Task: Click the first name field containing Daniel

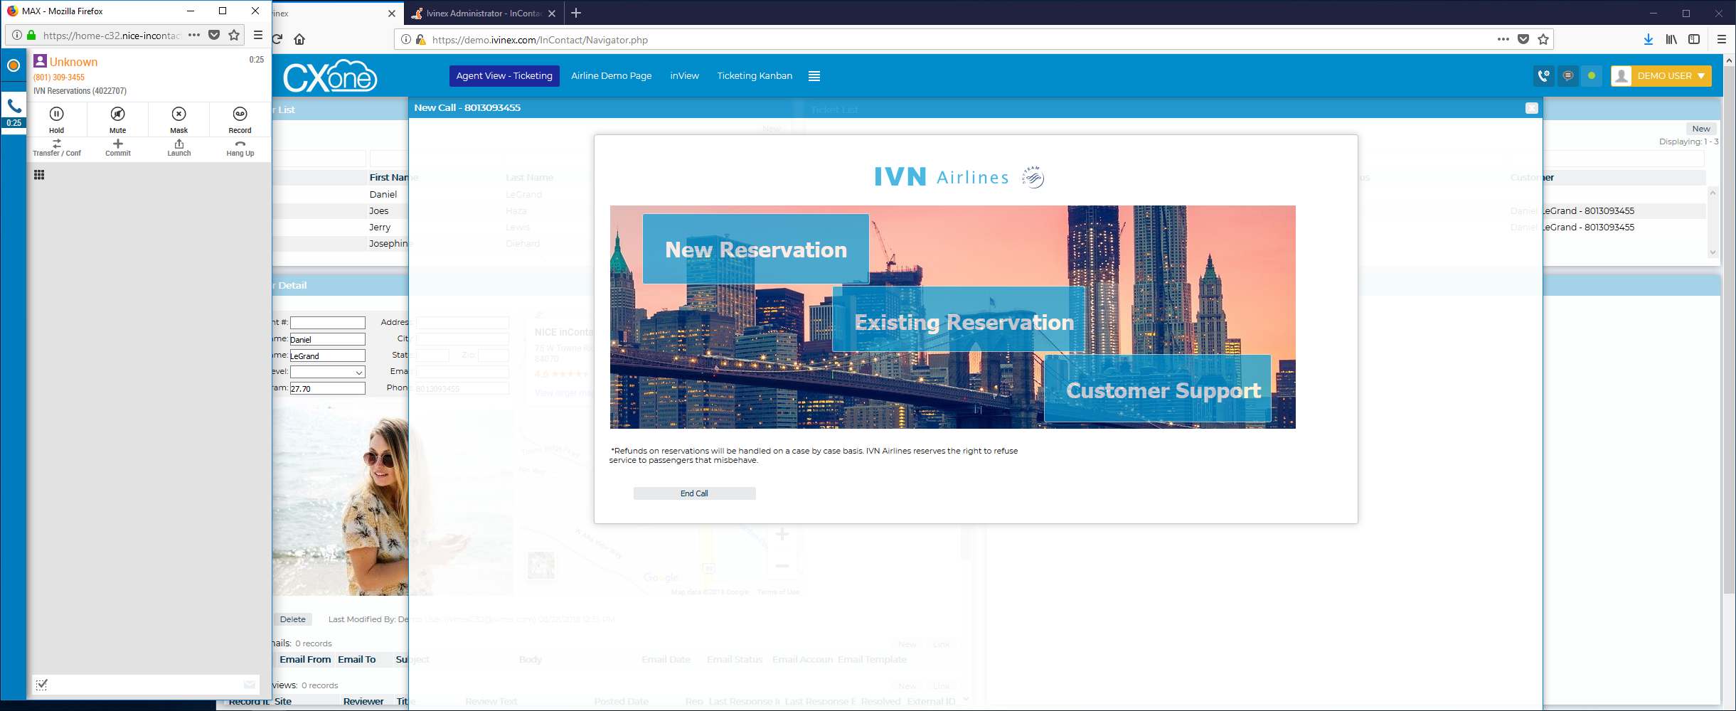Action: (x=327, y=339)
